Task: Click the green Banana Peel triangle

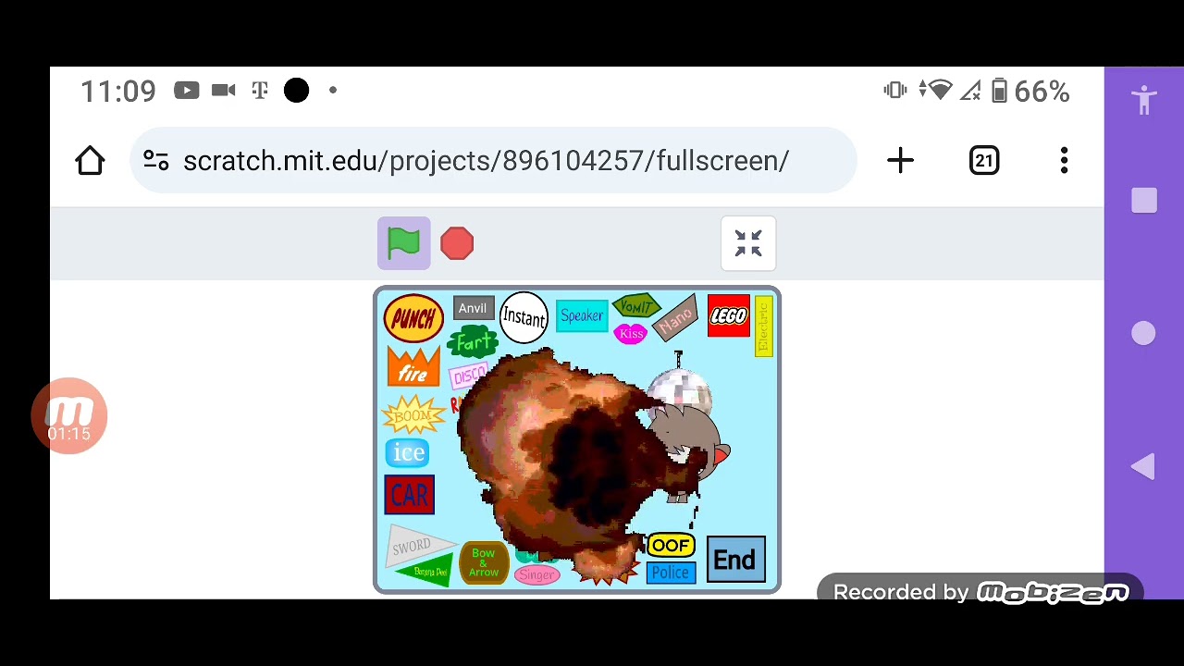Action: point(428,572)
